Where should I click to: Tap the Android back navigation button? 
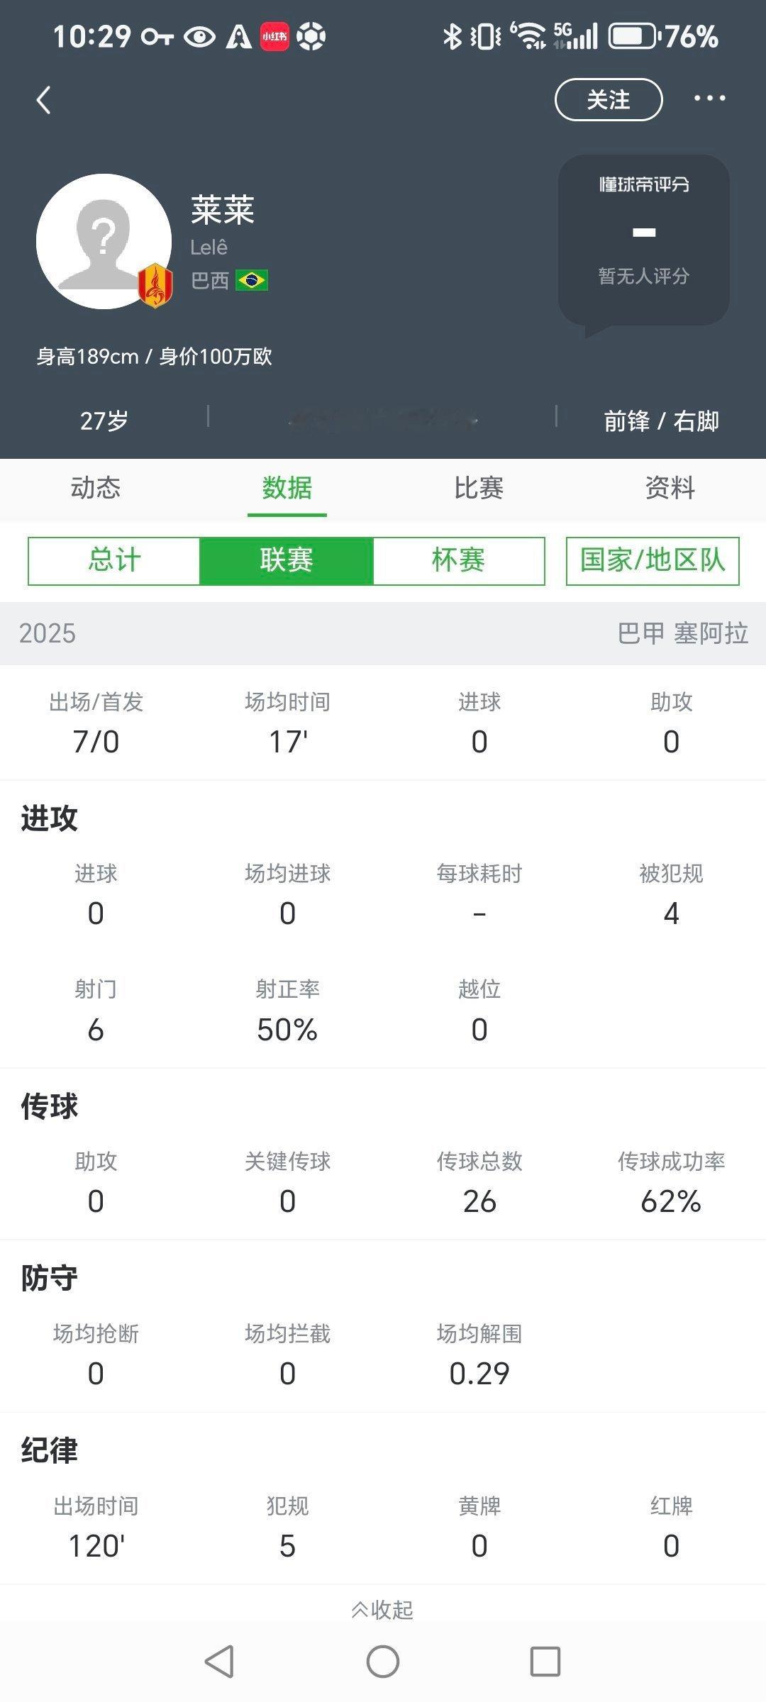[x=219, y=1661]
